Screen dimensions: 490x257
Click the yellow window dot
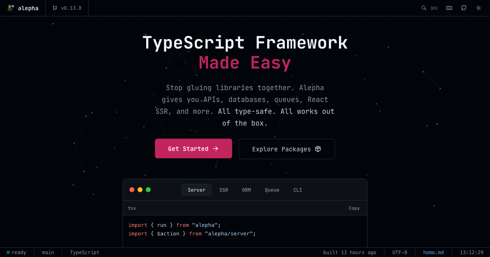tap(140, 190)
